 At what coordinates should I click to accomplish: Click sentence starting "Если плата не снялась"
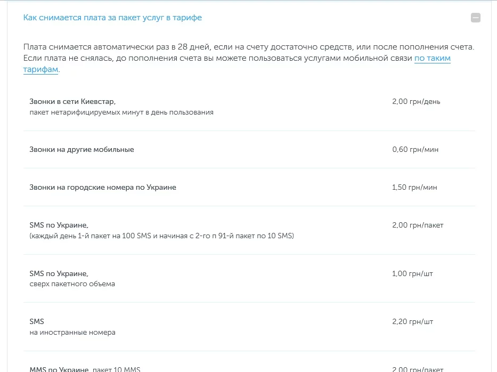[x=160, y=58]
